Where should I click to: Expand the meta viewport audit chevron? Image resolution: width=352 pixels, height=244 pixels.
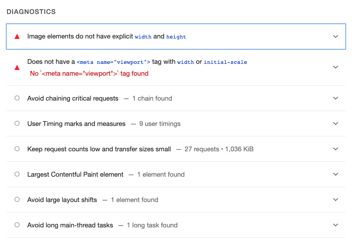(335, 67)
